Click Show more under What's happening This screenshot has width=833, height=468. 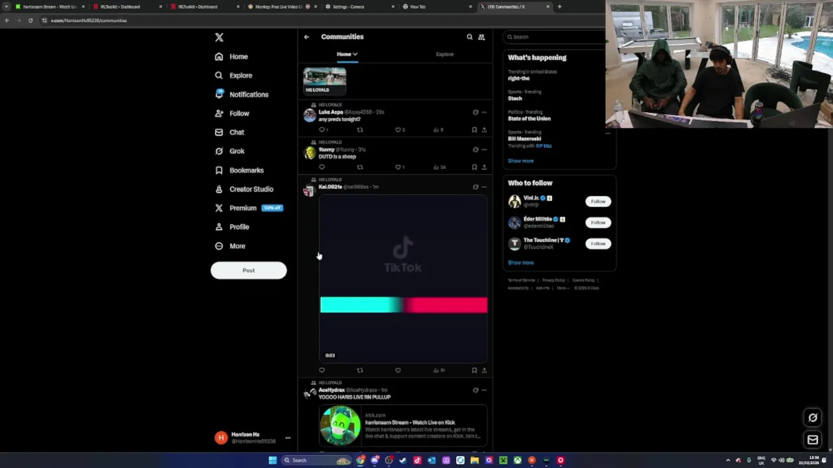point(521,161)
